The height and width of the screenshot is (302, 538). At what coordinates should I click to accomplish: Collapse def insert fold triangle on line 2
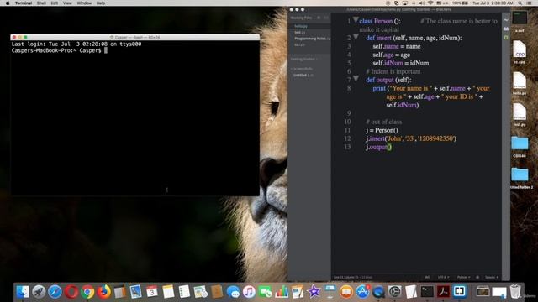point(356,37)
